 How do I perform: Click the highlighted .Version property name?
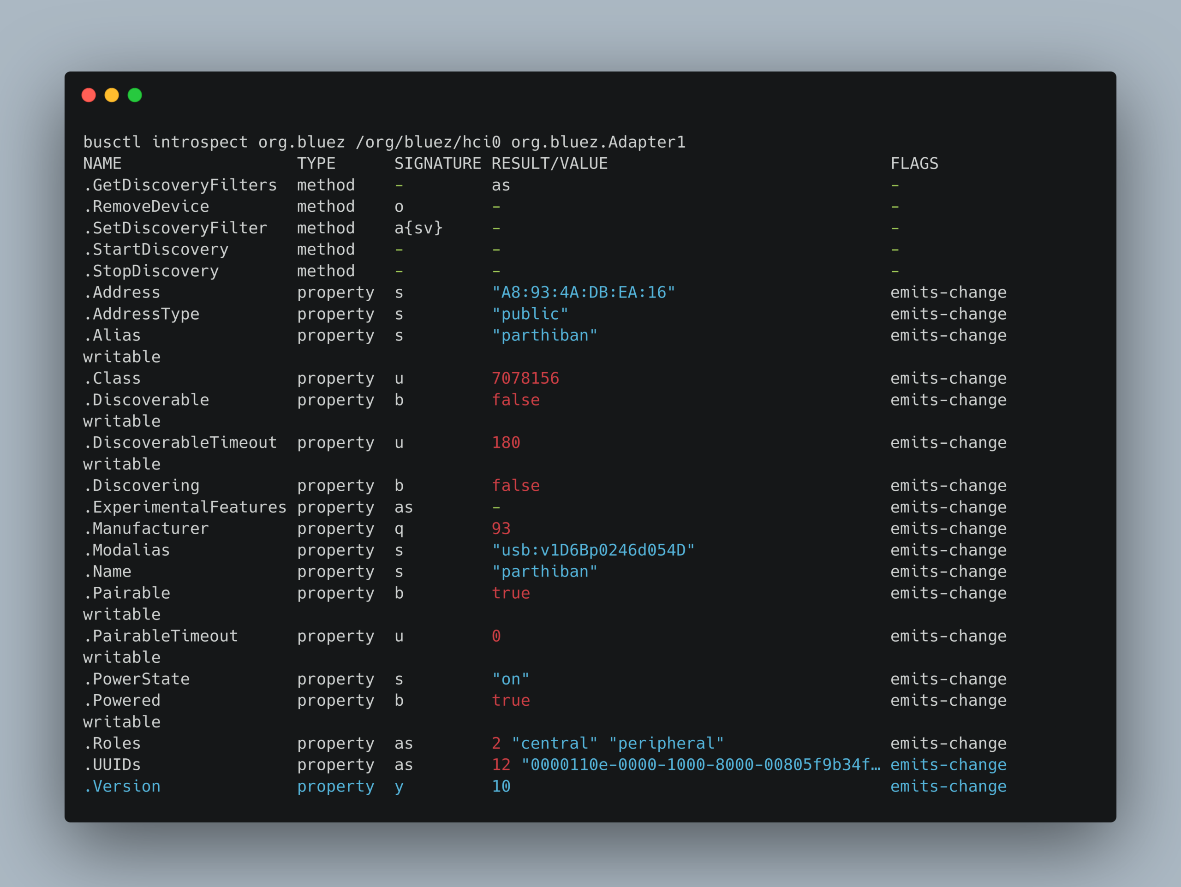pos(122,786)
